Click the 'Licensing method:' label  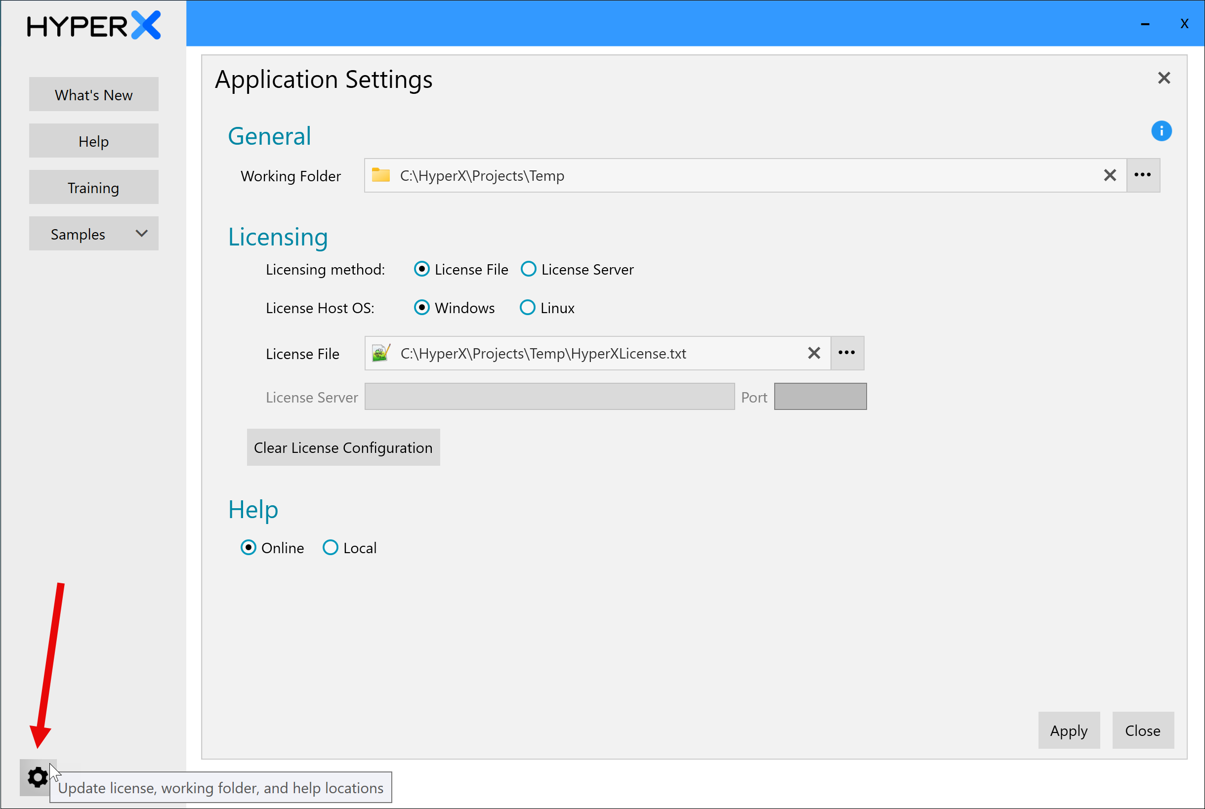325,269
